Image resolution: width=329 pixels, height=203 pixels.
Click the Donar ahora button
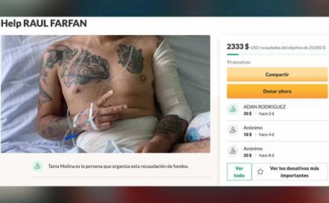pos(277,91)
